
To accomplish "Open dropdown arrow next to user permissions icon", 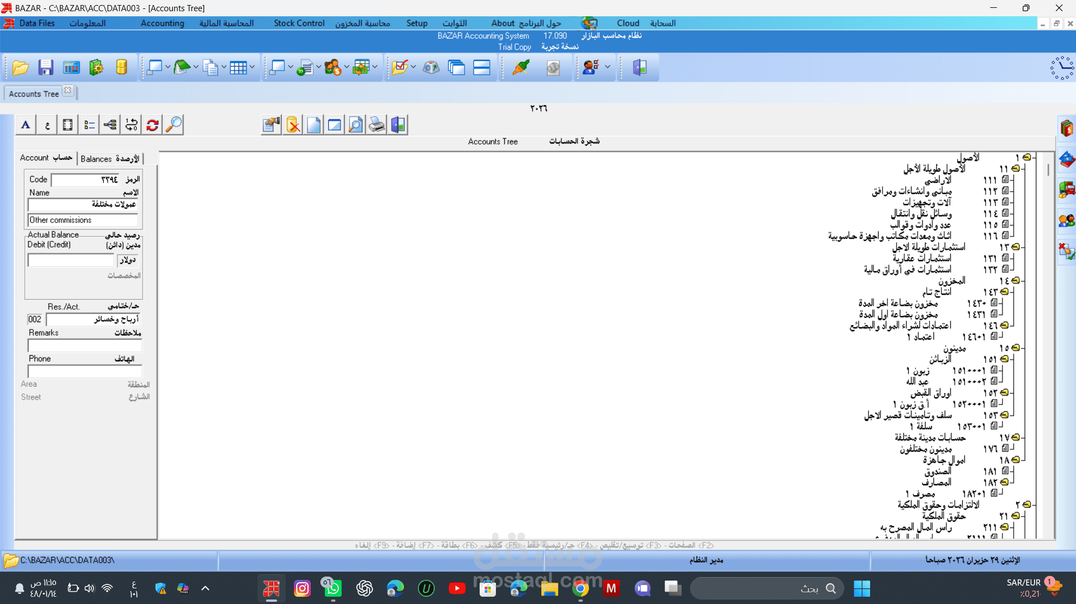I will [607, 67].
